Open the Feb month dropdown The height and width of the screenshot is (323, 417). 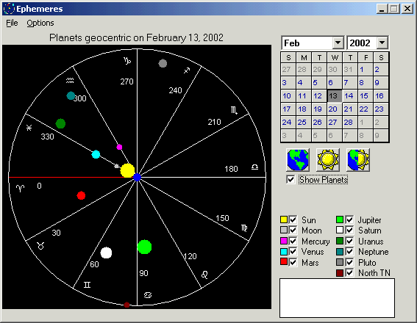338,43
